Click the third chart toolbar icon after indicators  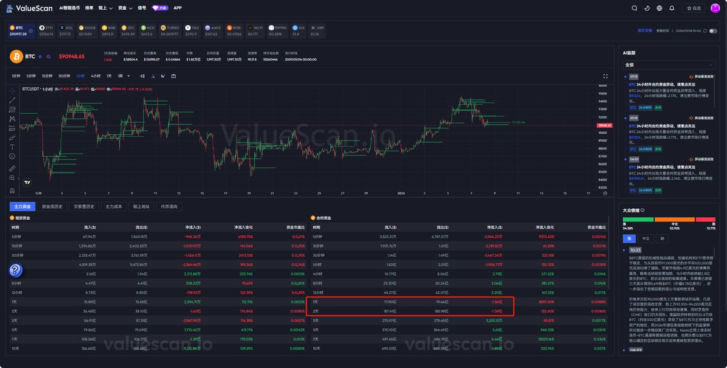[163, 76]
